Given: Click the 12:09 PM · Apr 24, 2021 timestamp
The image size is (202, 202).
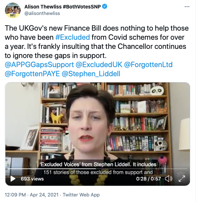Looking at the screenshot, I should point(32,195).
